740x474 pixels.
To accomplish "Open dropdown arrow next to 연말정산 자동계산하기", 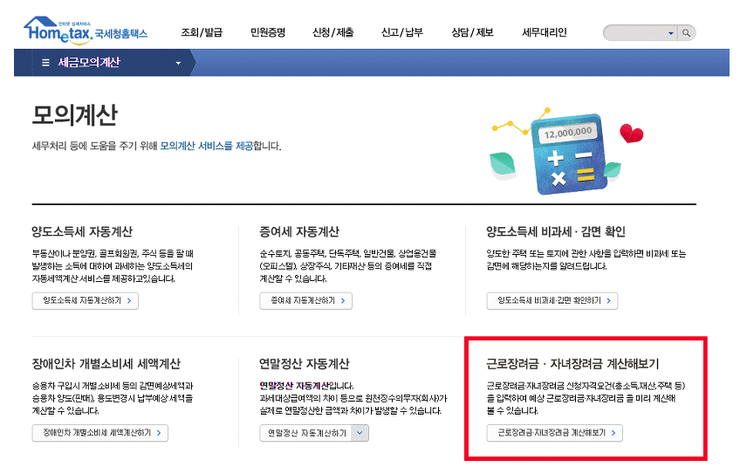I will [x=360, y=433].
